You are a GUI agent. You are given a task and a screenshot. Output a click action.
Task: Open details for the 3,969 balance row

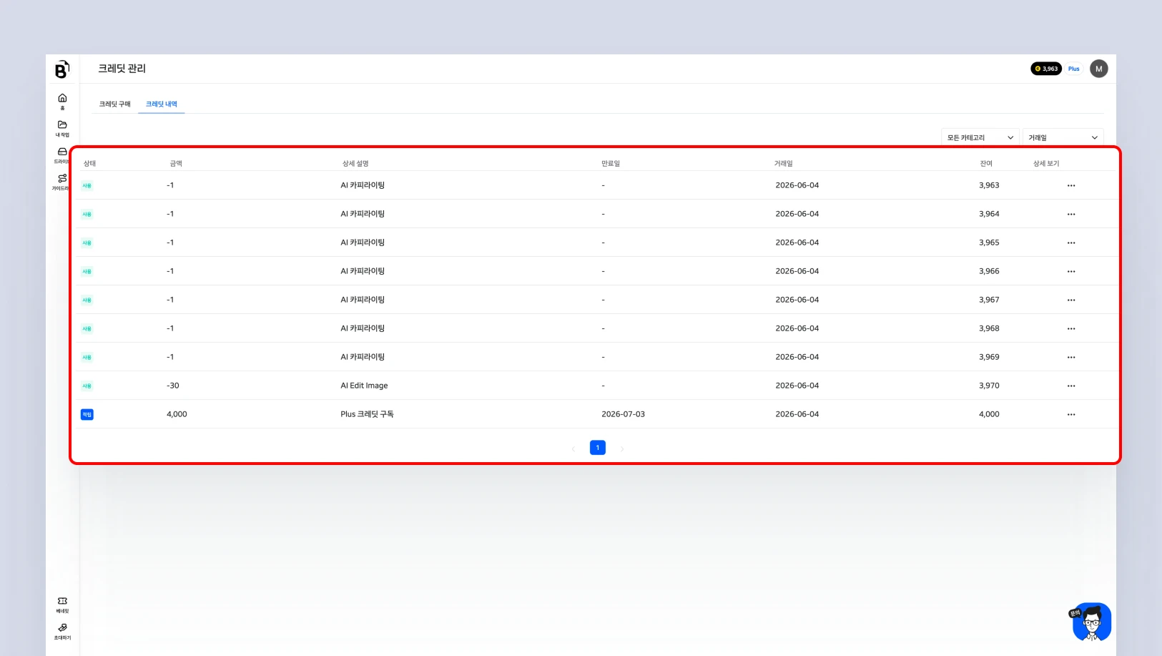pyautogui.click(x=1070, y=357)
